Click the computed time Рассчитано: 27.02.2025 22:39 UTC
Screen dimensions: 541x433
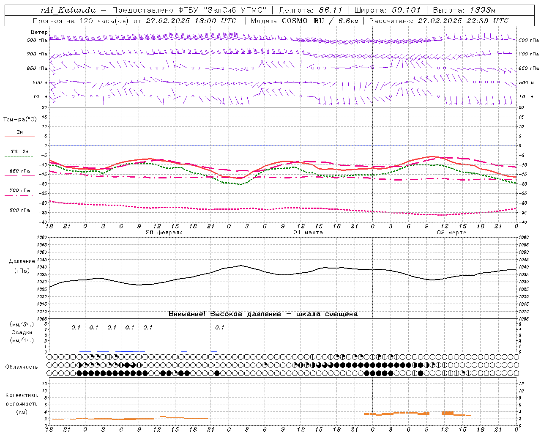439,21
